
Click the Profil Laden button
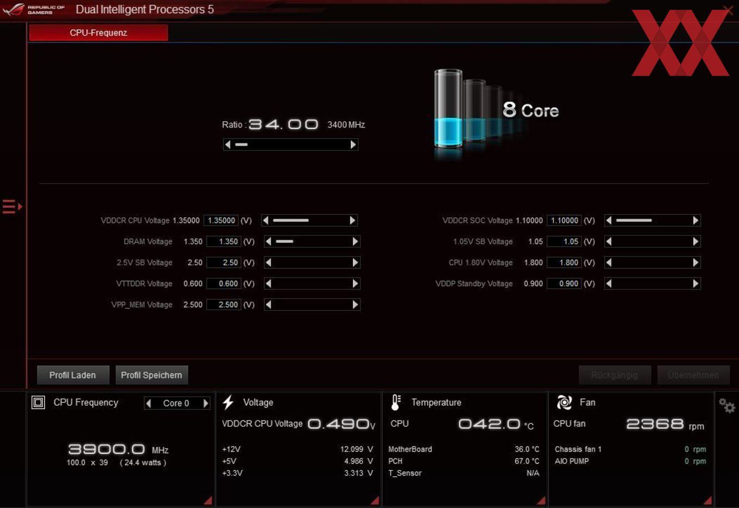(73, 375)
